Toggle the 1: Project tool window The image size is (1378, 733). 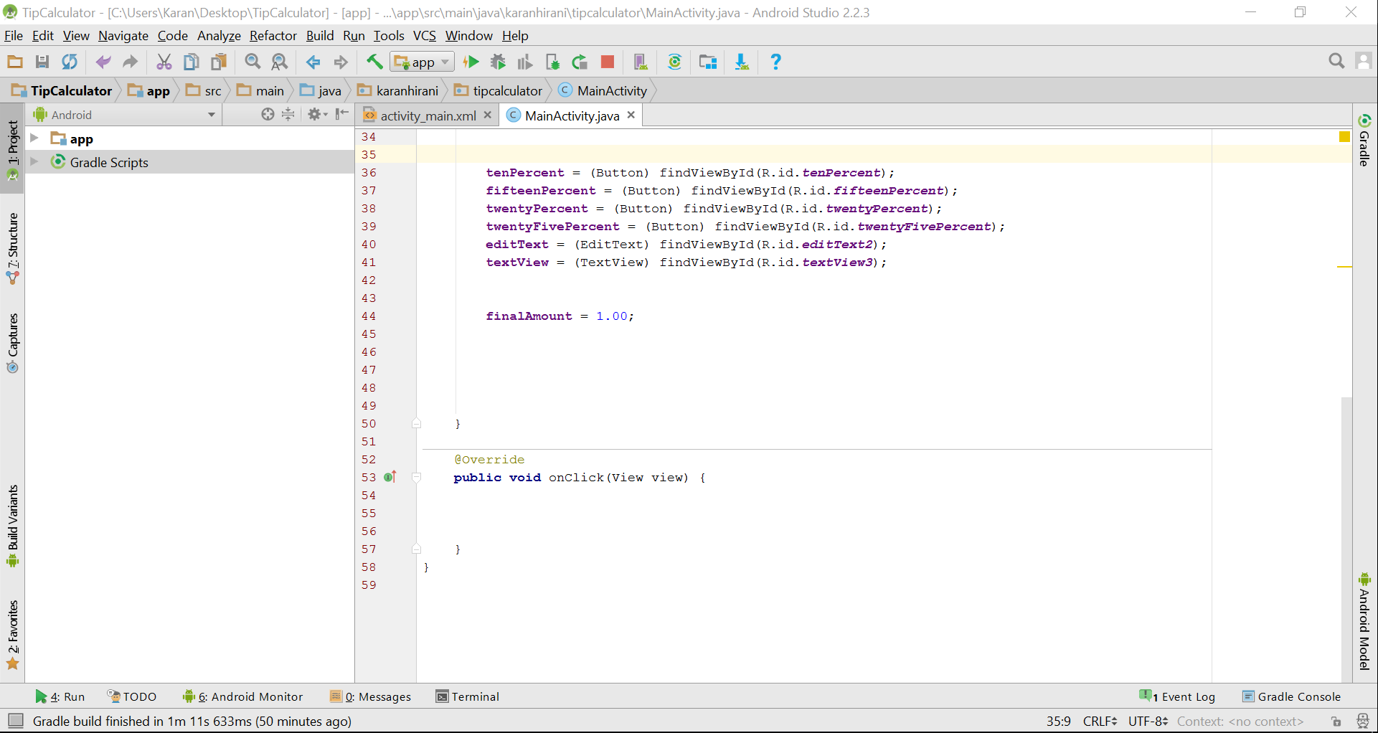tap(12, 148)
